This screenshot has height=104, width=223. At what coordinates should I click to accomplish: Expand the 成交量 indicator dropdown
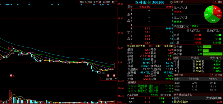(108, 79)
